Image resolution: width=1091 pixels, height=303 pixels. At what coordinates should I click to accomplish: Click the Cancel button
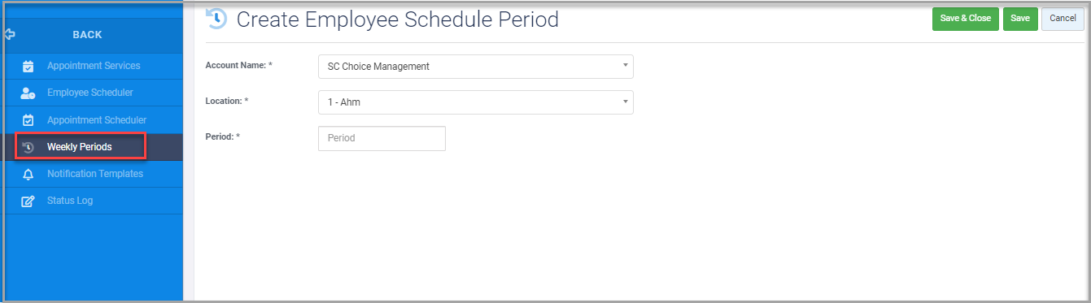(x=1063, y=19)
